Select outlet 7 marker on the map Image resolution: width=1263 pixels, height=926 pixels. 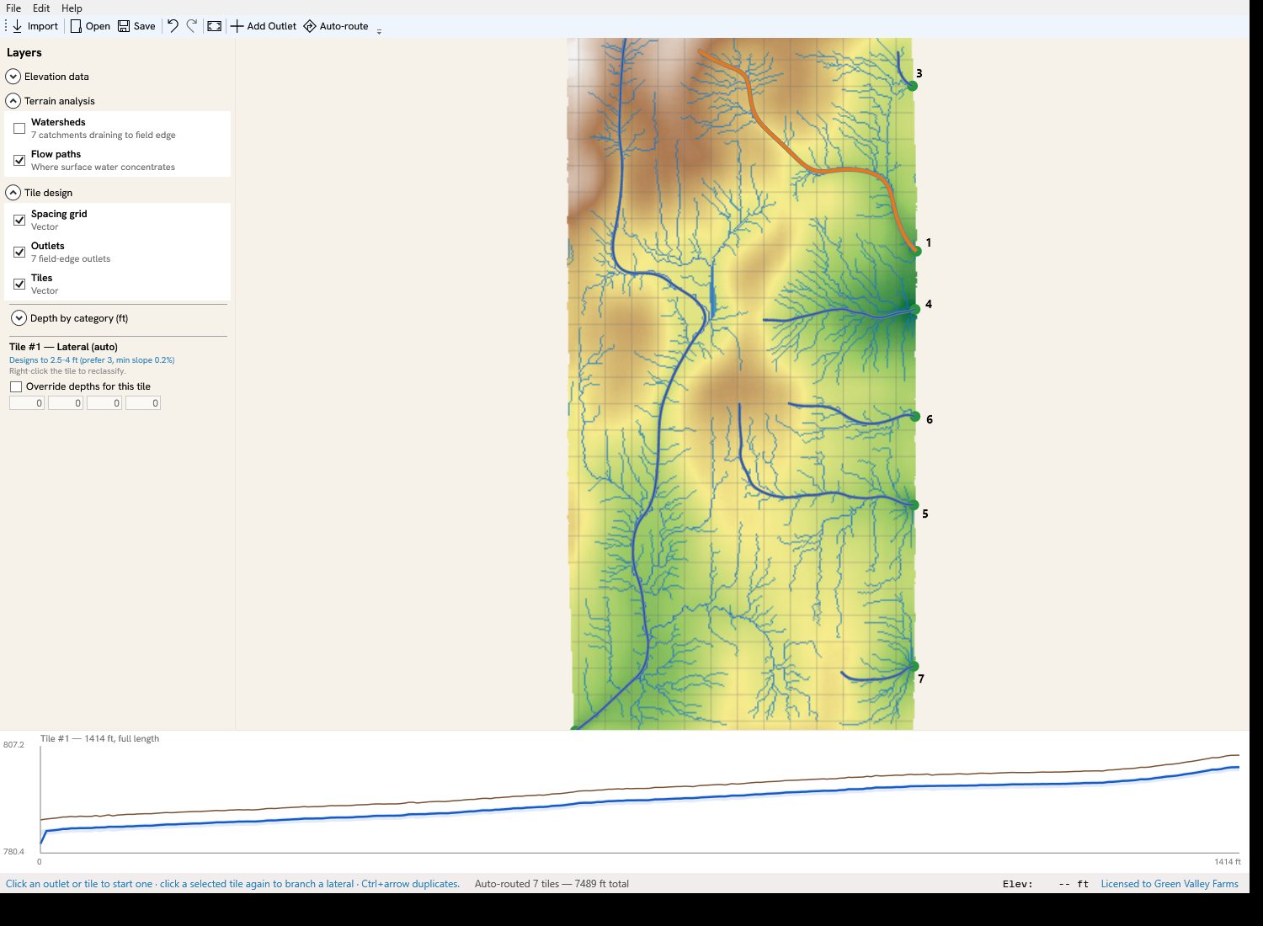914,667
